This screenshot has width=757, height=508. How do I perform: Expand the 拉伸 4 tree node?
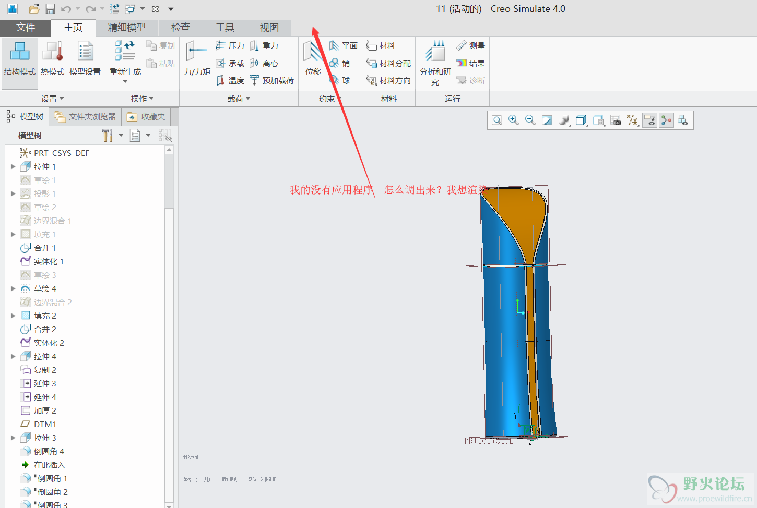point(13,356)
